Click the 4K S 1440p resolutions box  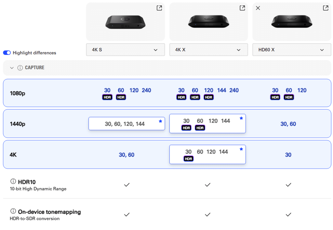pyautogui.click(x=125, y=124)
